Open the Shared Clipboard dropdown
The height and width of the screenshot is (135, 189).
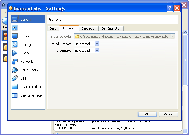point(87,44)
